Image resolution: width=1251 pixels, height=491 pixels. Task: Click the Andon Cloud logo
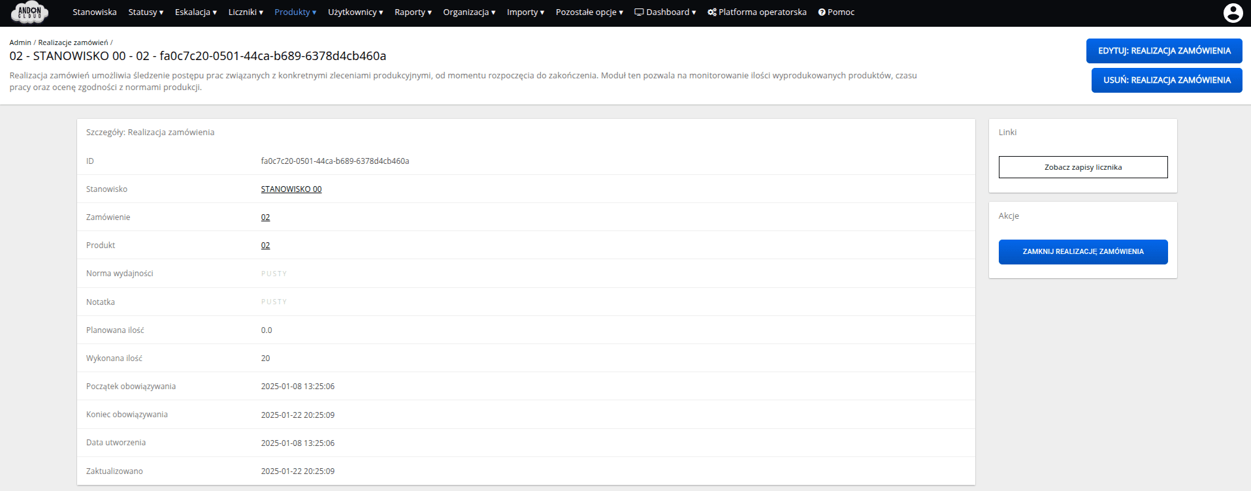pos(29,12)
